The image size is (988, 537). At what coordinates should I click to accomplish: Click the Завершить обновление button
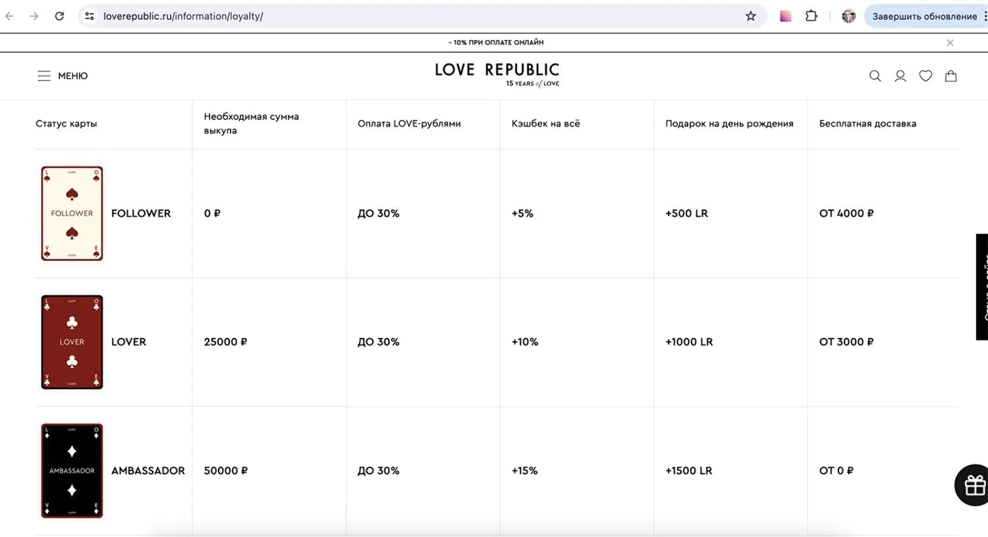(924, 16)
